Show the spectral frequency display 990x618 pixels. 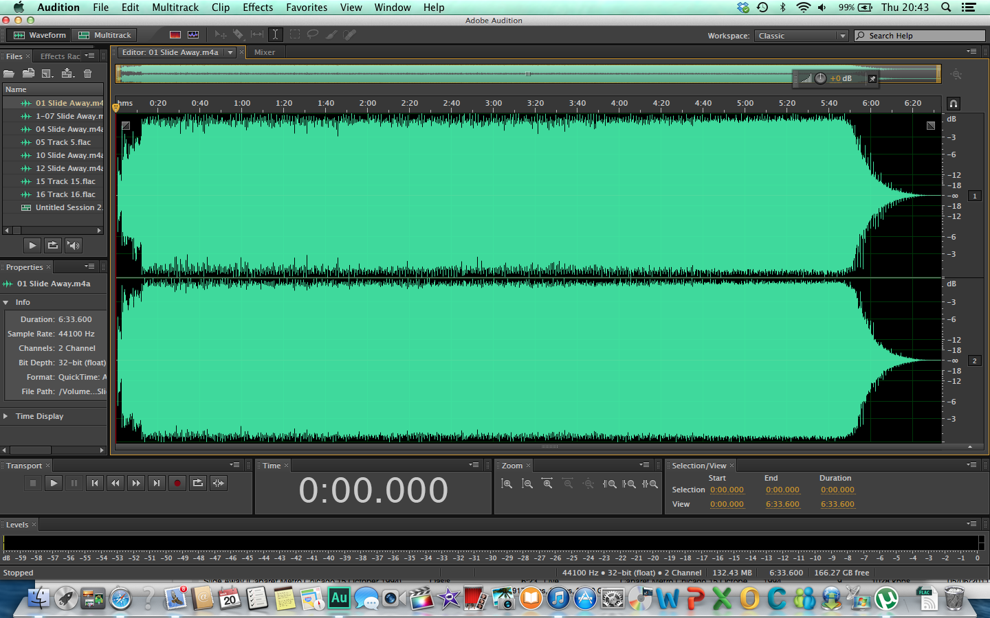pos(175,34)
